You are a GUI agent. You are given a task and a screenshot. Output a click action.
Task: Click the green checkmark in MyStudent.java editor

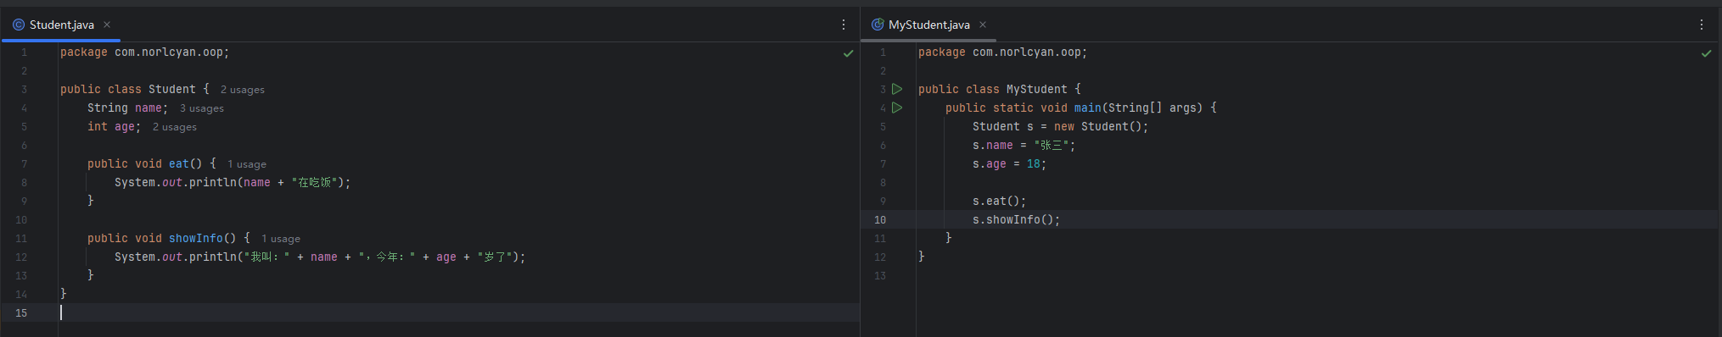point(1706,53)
